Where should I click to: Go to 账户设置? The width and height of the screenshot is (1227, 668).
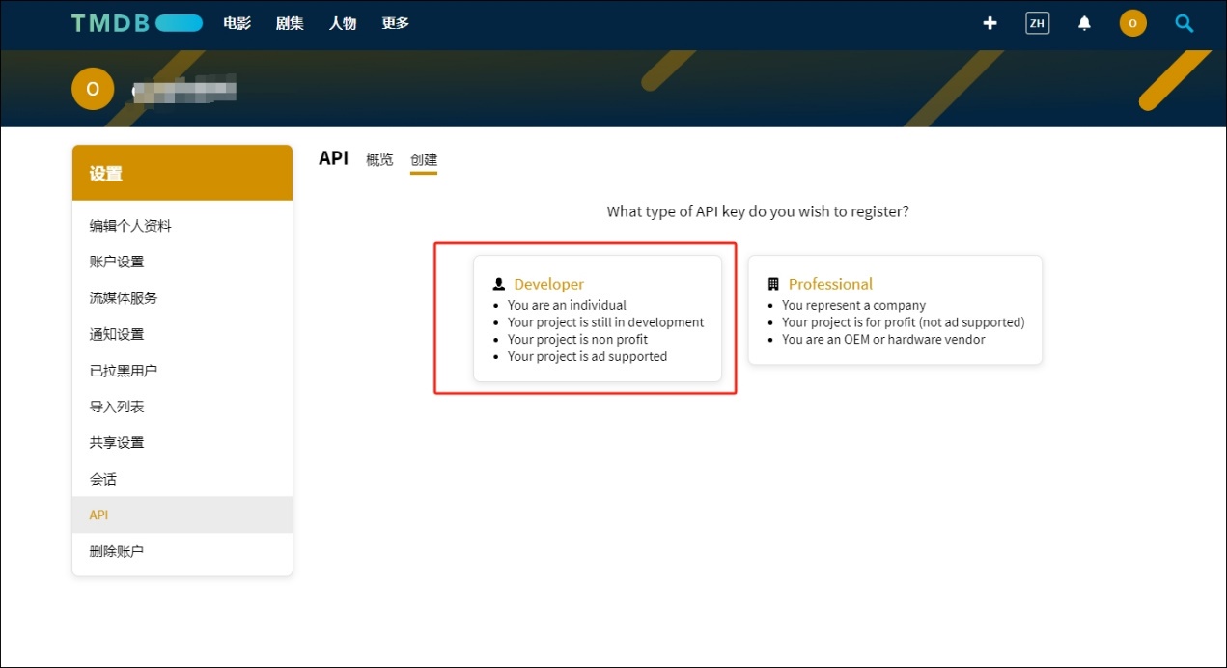coord(117,262)
